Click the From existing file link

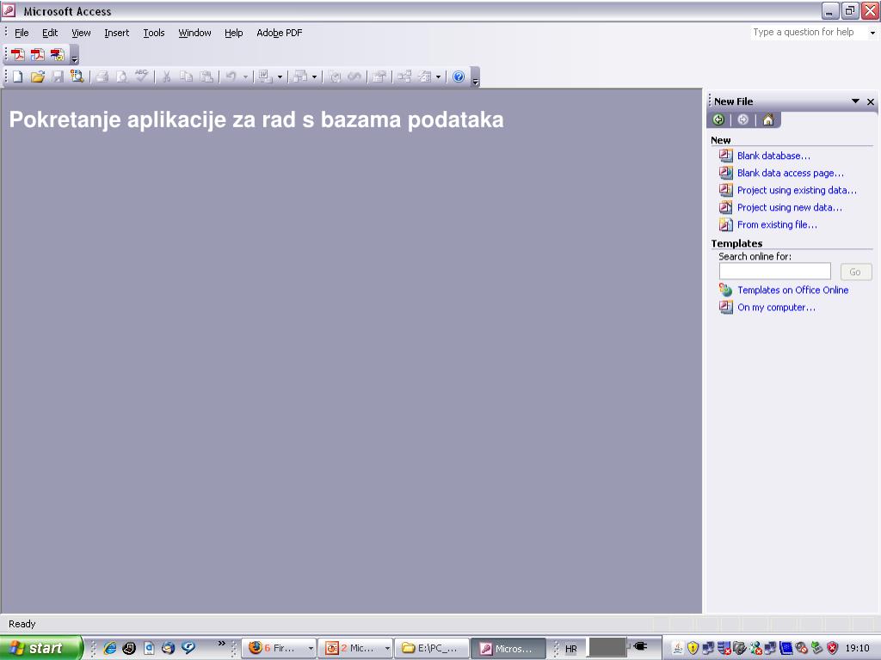777,225
